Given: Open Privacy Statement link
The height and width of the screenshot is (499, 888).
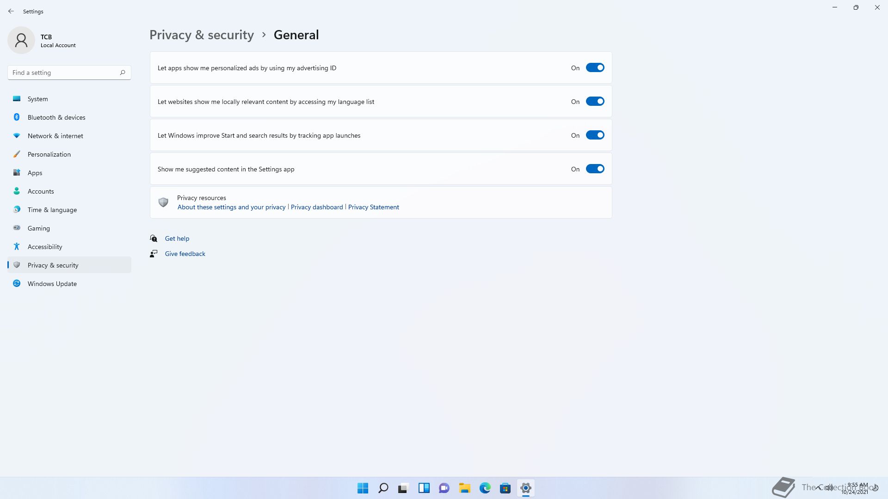Looking at the screenshot, I should pyautogui.click(x=373, y=207).
